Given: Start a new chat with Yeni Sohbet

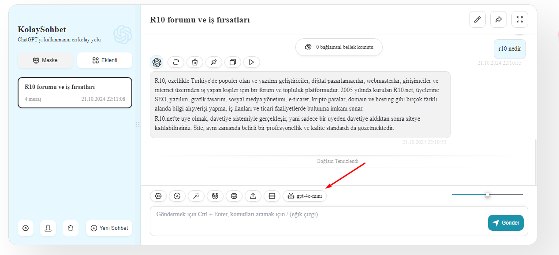Looking at the screenshot, I should point(109,228).
